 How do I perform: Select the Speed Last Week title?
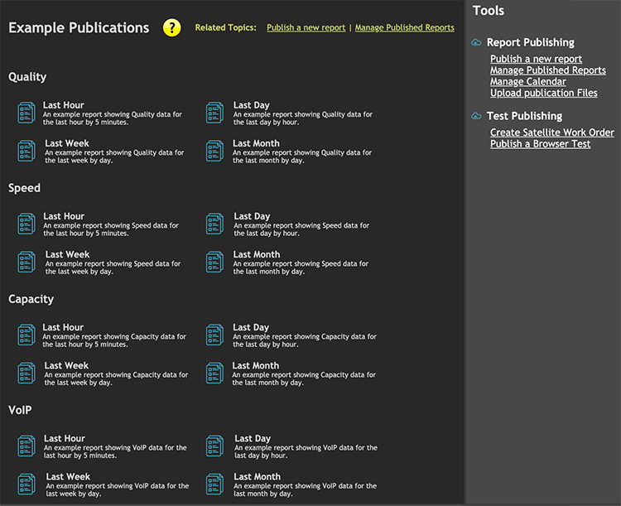click(67, 254)
